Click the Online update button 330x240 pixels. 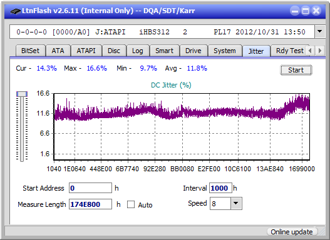[292, 232]
